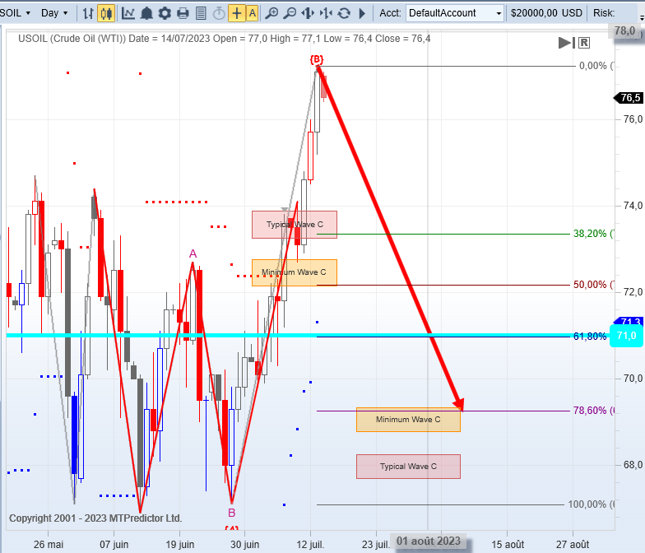Image resolution: width=645 pixels, height=553 pixels.
Task: Open alerts bell icon
Action: [146, 13]
